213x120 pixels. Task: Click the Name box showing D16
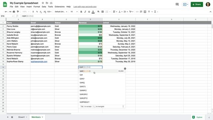[7, 16]
